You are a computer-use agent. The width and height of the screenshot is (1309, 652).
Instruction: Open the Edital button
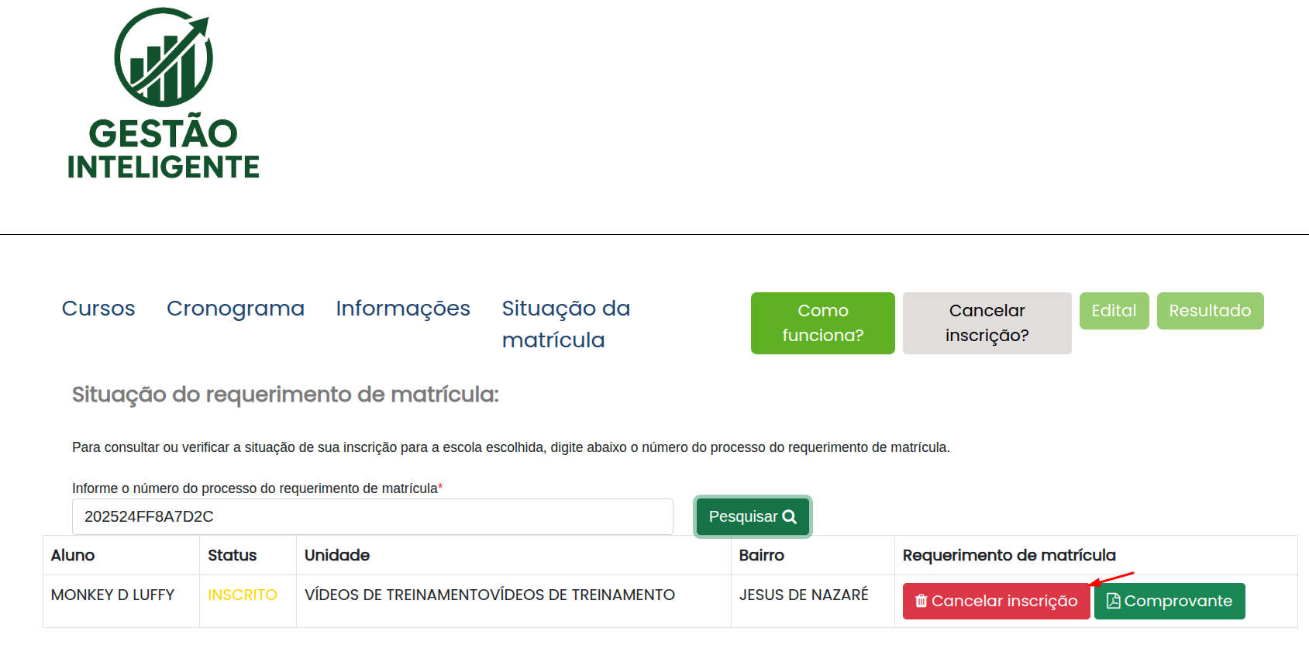(1114, 311)
